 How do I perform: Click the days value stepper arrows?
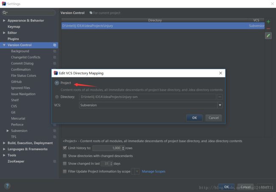click(111, 164)
